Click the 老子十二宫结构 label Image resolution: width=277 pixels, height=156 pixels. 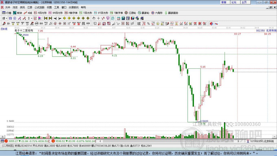[x=24, y=30]
